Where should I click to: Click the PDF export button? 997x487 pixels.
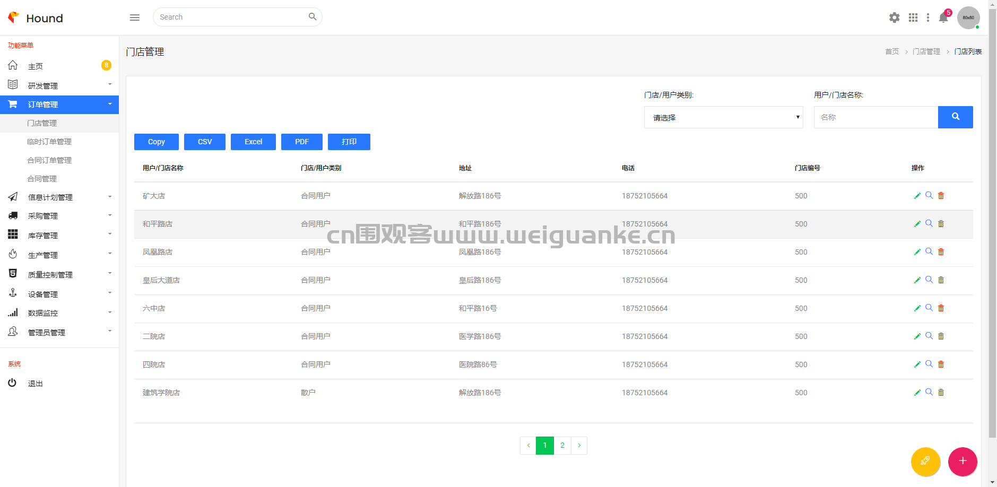click(302, 142)
